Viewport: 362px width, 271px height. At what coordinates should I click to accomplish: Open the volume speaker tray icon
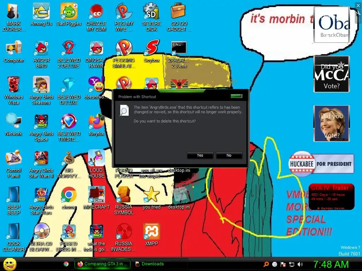pos(300,264)
